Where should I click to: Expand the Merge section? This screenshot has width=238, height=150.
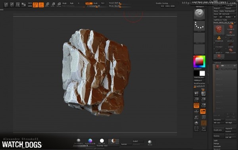tap(217, 144)
